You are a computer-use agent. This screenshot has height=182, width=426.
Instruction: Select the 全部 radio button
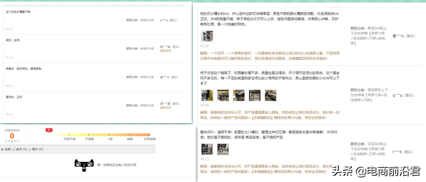pyautogui.click(x=2, y=149)
